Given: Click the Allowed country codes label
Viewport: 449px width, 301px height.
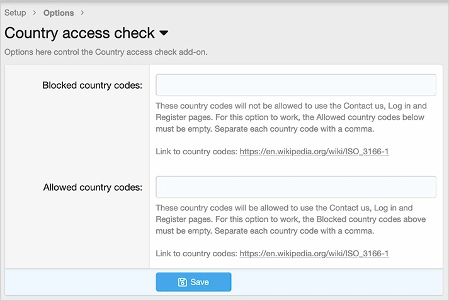Looking at the screenshot, I should point(93,188).
